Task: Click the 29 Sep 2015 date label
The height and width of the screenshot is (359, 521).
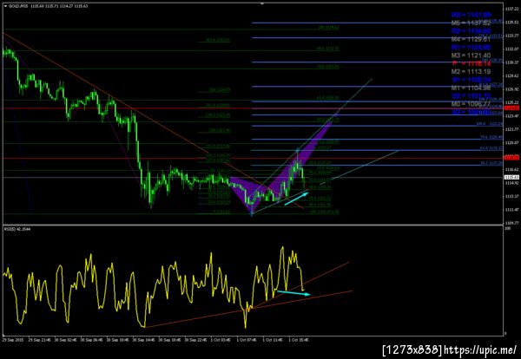Action: click(11, 340)
